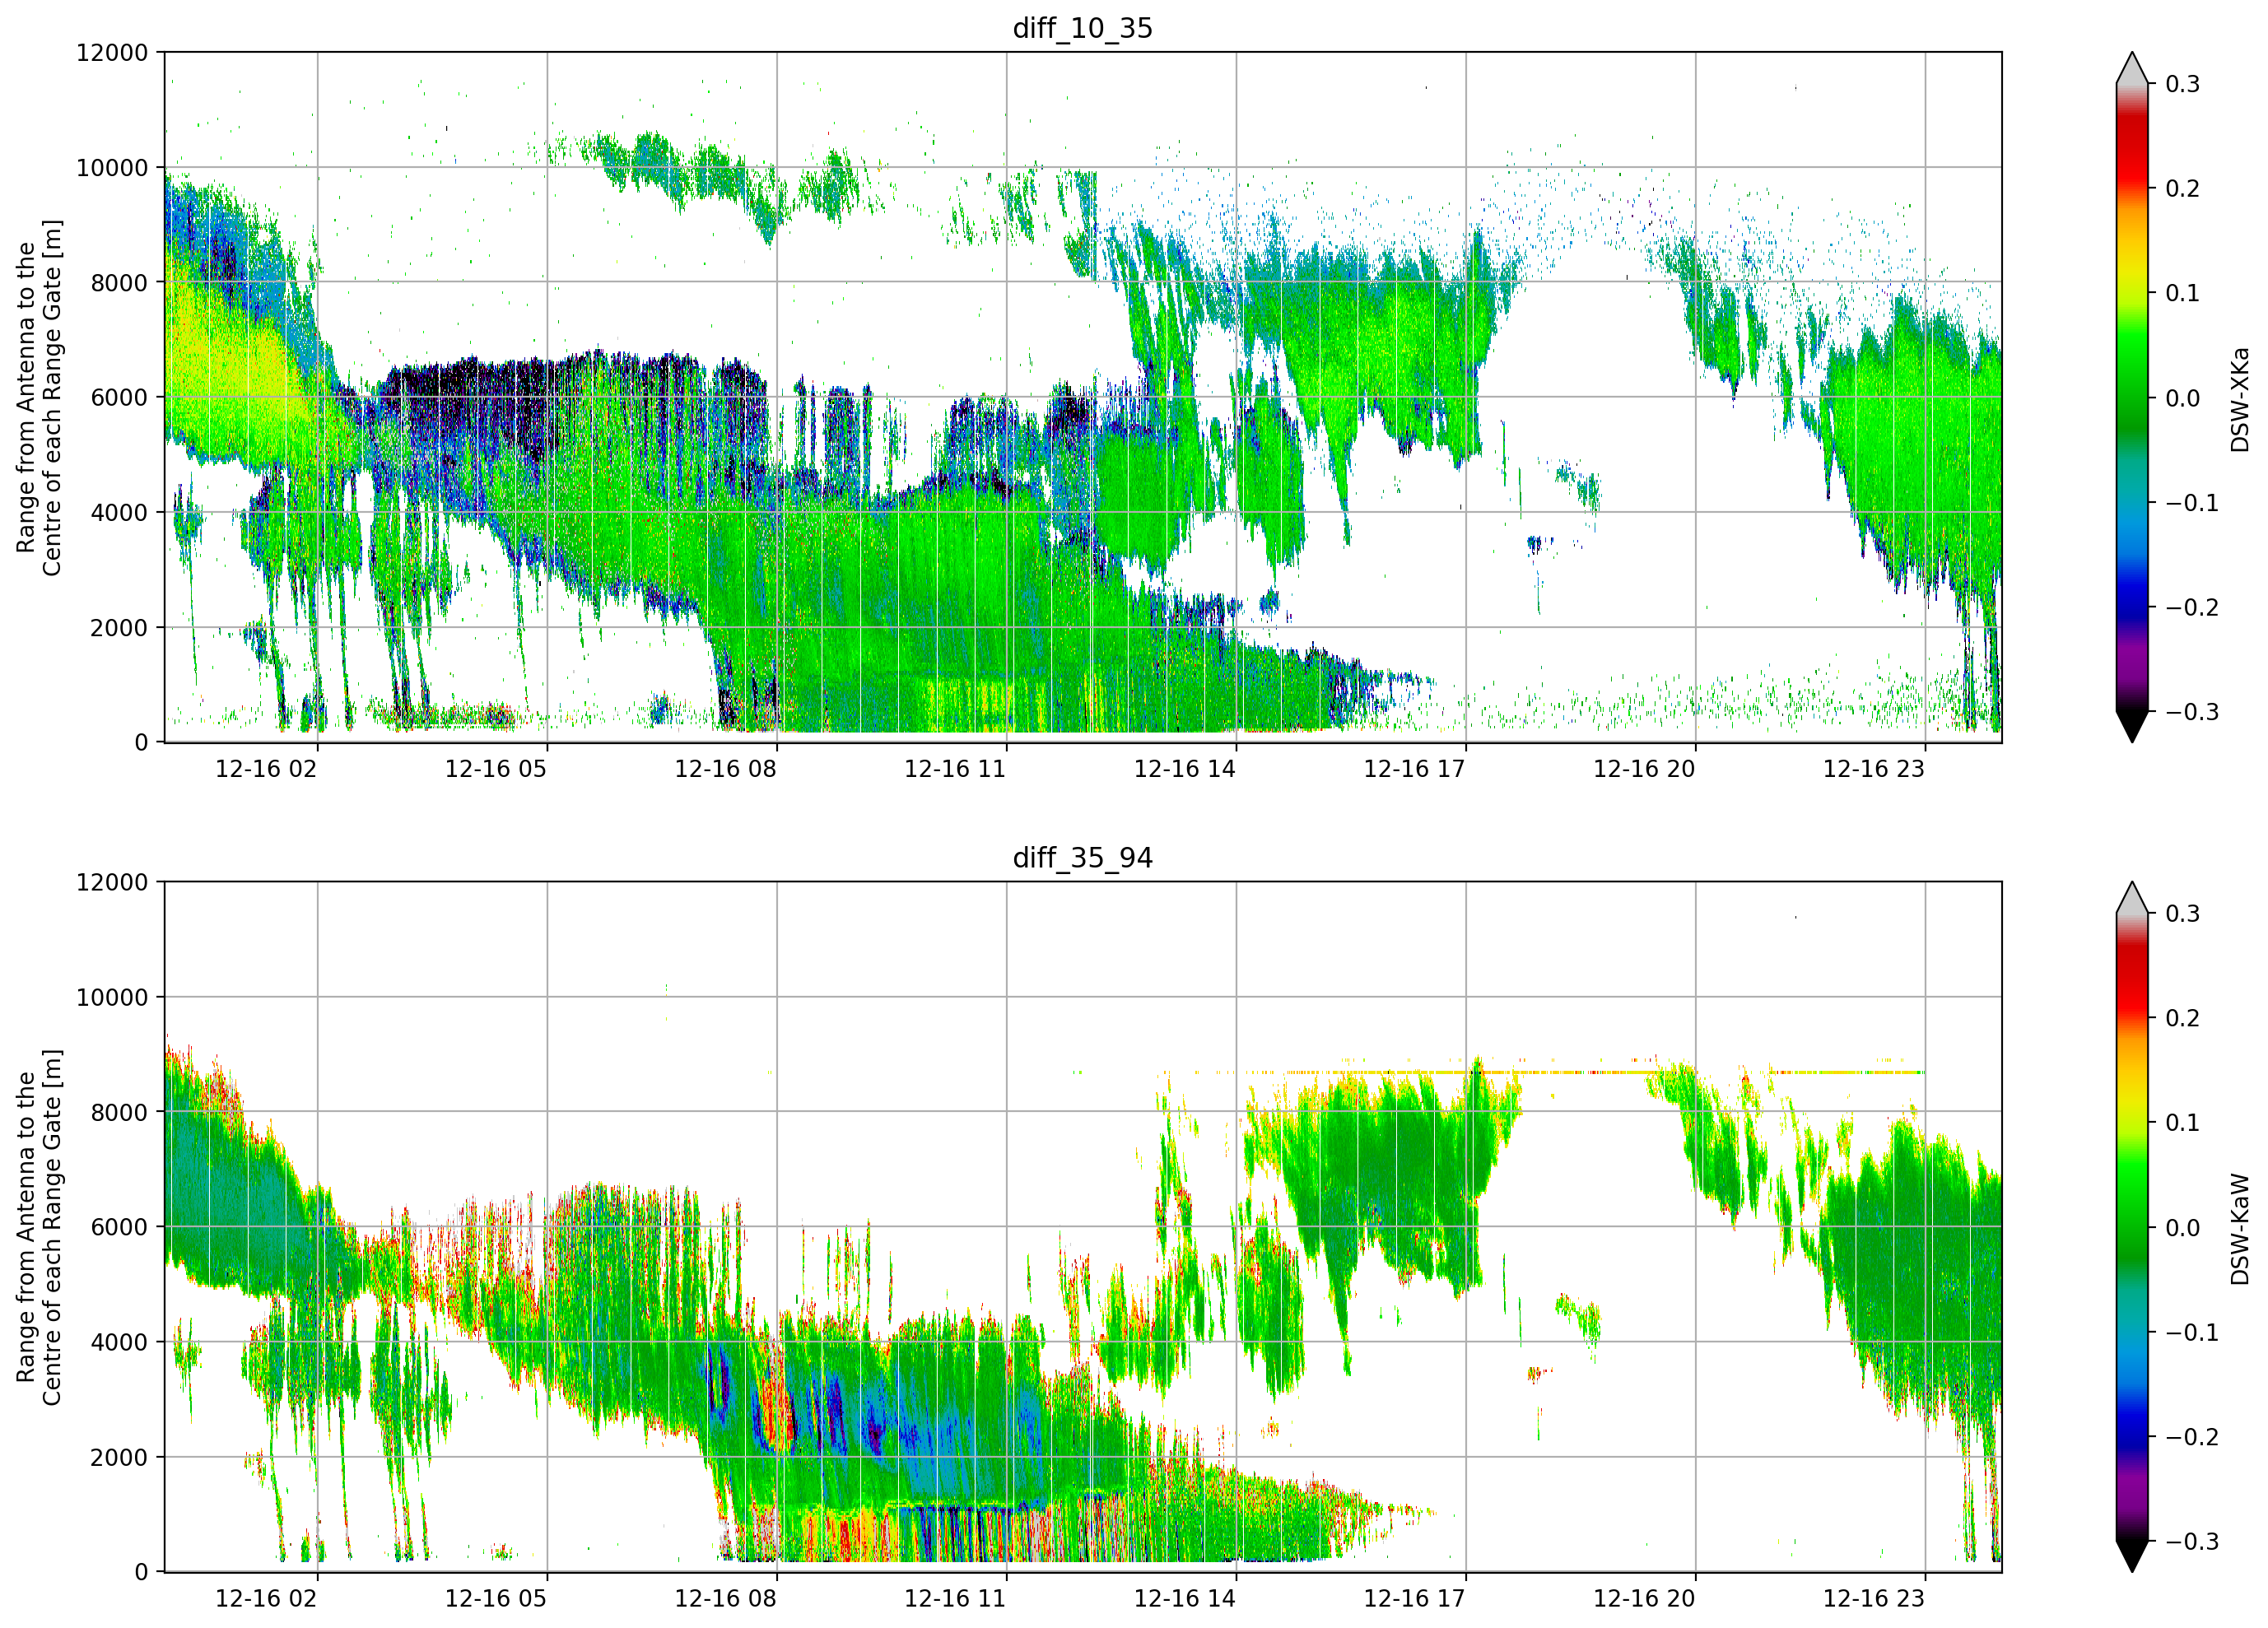Click the black lower extend arrow on DSW-XKa colorbar
Viewport: 2268px width, 1628px height.
(2132, 725)
